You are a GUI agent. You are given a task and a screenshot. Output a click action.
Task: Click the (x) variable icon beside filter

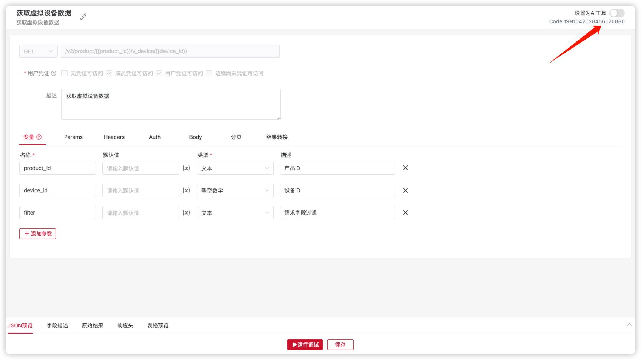pos(186,212)
